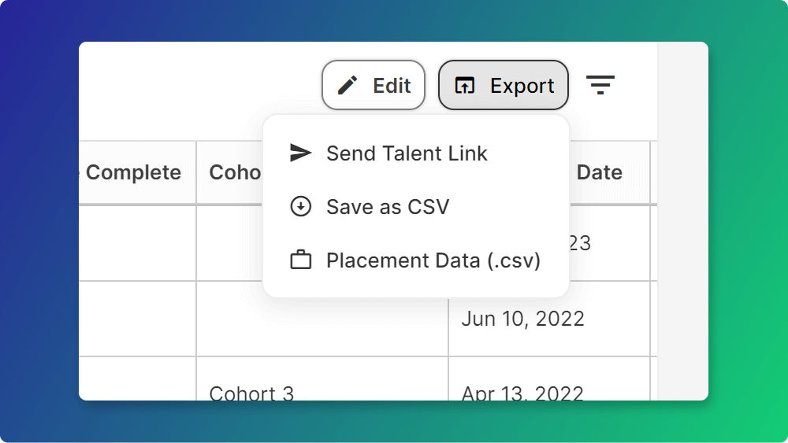
Task: Click the Cohort column header
Action: [x=235, y=172]
